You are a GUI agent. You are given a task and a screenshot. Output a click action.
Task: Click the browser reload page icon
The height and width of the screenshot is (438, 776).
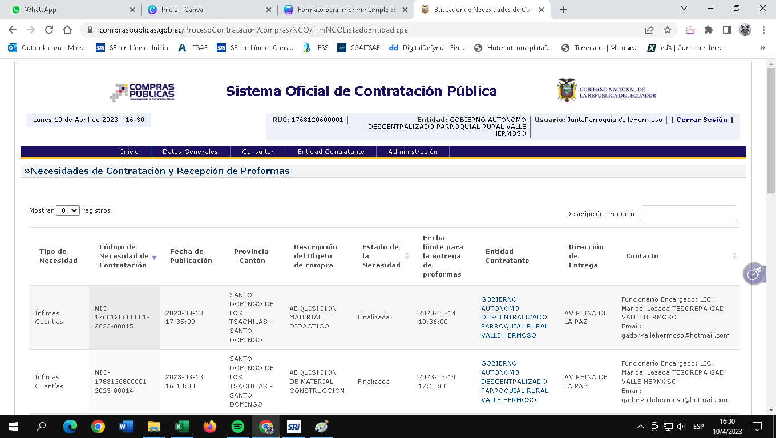49,30
